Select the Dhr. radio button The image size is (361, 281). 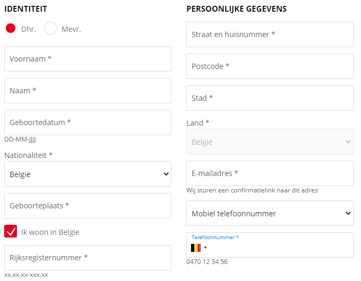11,28
